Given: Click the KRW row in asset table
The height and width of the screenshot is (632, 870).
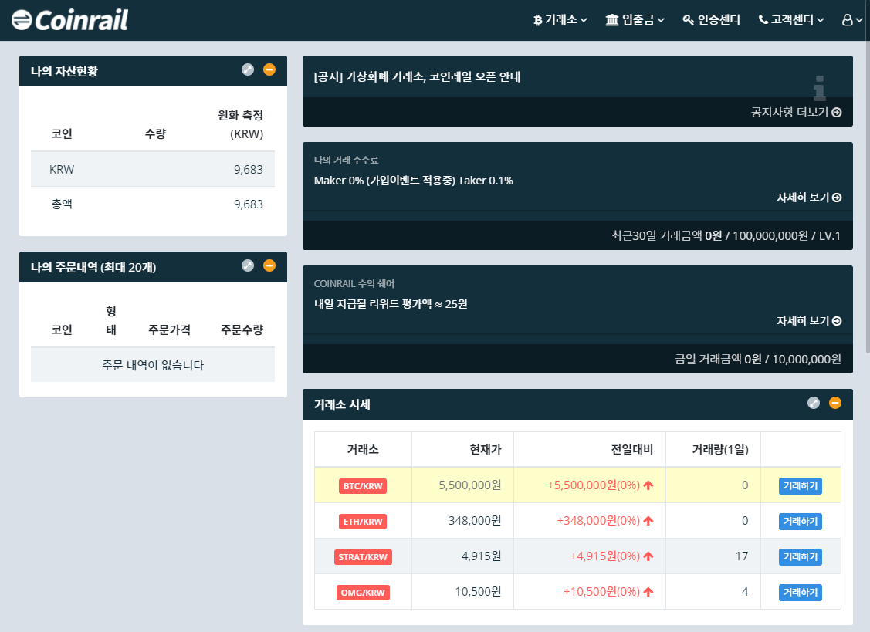Looking at the screenshot, I should click(x=153, y=169).
